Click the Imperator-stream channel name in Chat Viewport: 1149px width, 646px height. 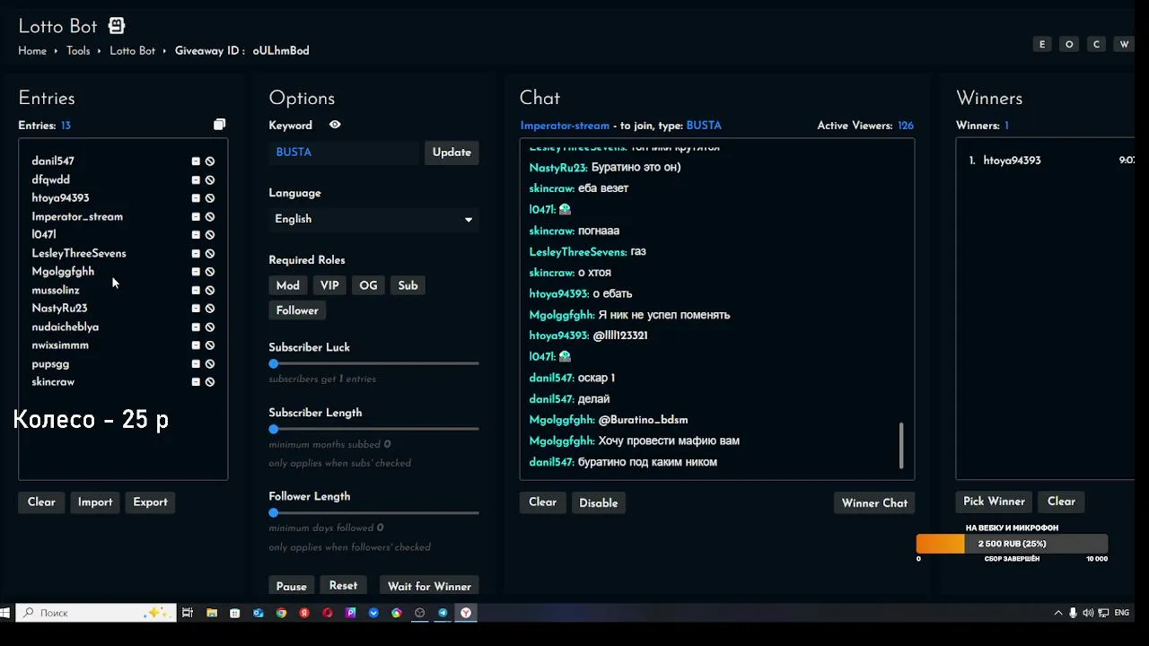[x=565, y=126]
